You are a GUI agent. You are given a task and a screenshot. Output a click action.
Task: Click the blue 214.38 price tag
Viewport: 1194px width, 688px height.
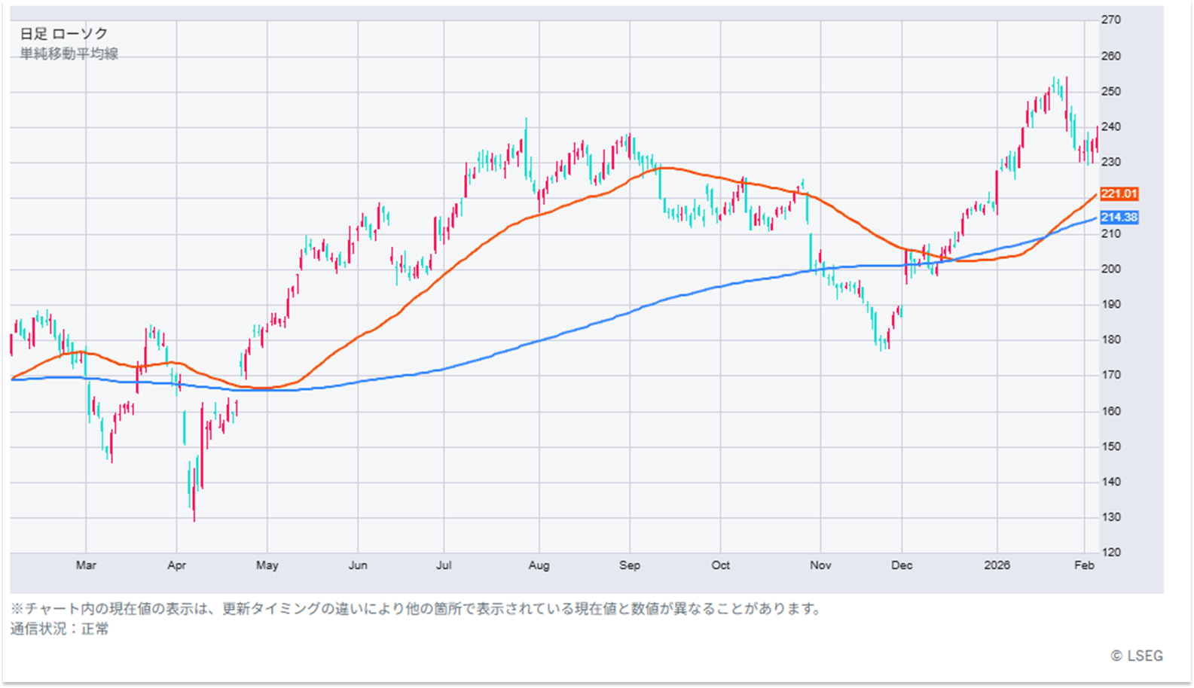pos(1118,218)
